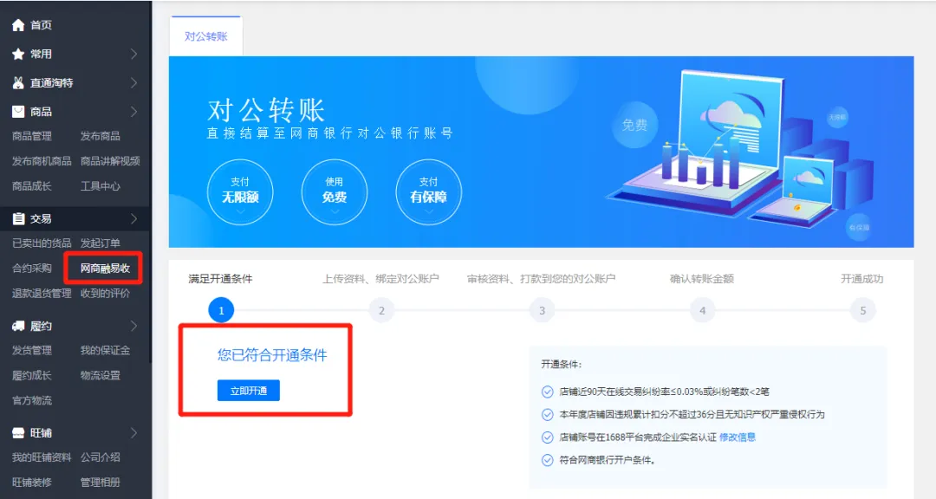Click the star icon beside 常用
This screenshot has height=499, width=936.
pyautogui.click(x=18, y=54)
